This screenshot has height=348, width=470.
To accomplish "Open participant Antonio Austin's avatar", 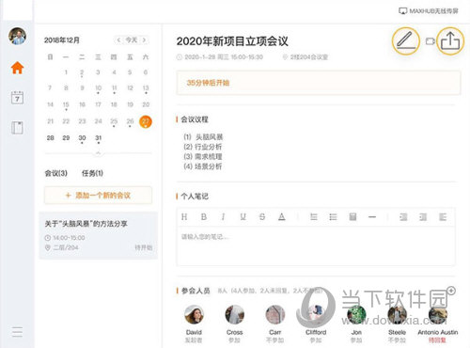I will [x=438, y=314].
